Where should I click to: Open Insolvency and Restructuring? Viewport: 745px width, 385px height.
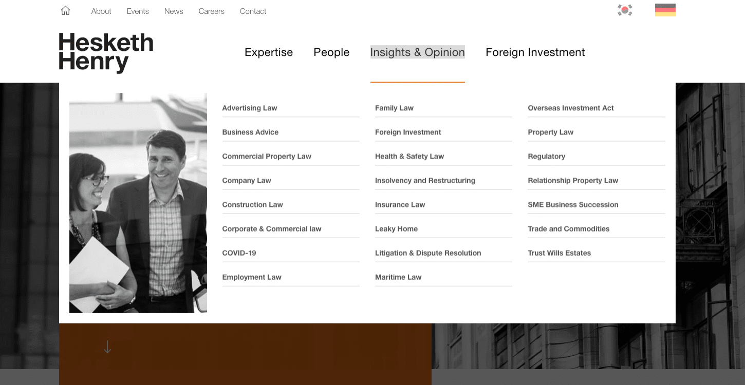pos(425,180)
